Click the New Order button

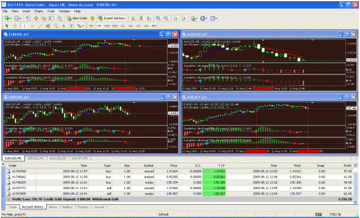point(77,18)
